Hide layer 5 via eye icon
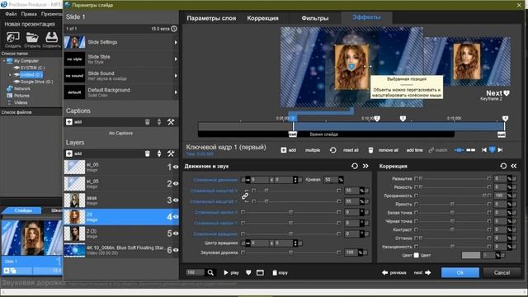The image size is (528, 297). pos(176,233)
